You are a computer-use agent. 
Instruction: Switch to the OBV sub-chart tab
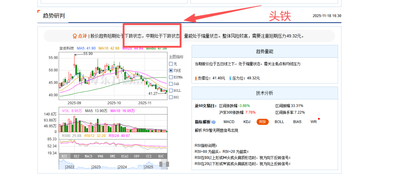click(x=137, y=156)
